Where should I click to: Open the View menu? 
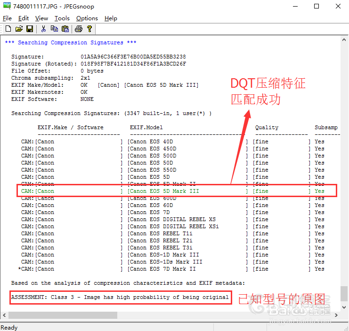pyautogui.click(x=41, y=18)
